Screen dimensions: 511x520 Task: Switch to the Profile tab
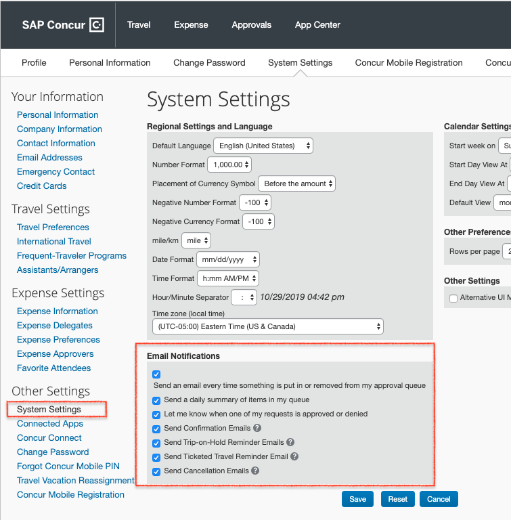34,63
